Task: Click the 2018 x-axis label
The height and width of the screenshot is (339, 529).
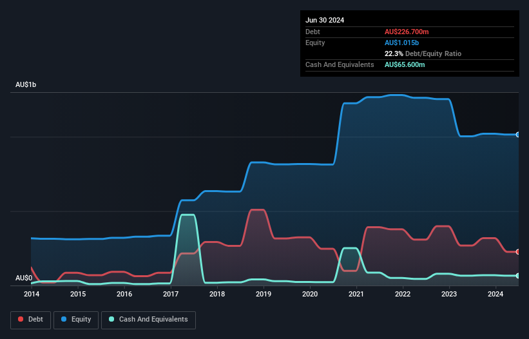Action: click(217, 294)
